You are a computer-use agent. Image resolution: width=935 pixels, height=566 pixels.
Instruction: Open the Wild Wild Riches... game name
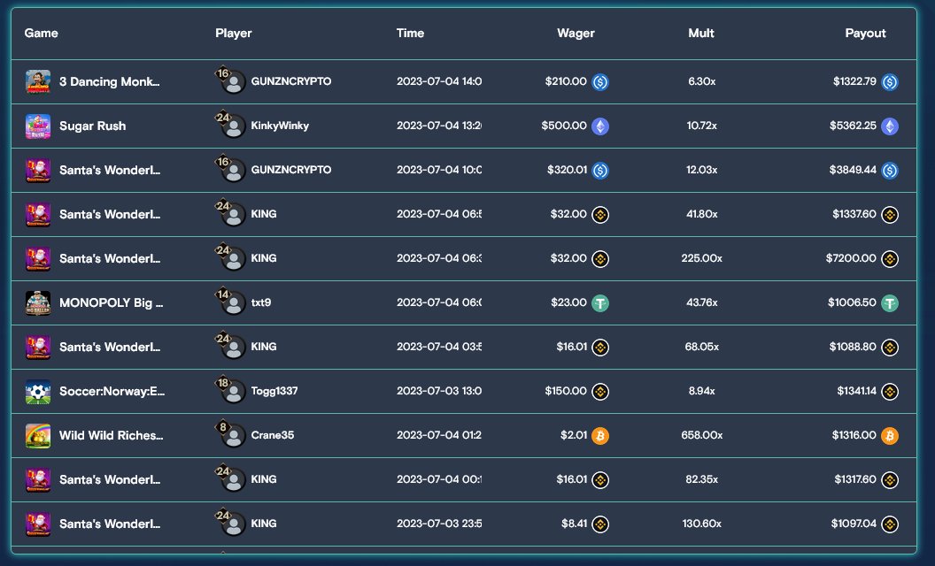(111, 435)
